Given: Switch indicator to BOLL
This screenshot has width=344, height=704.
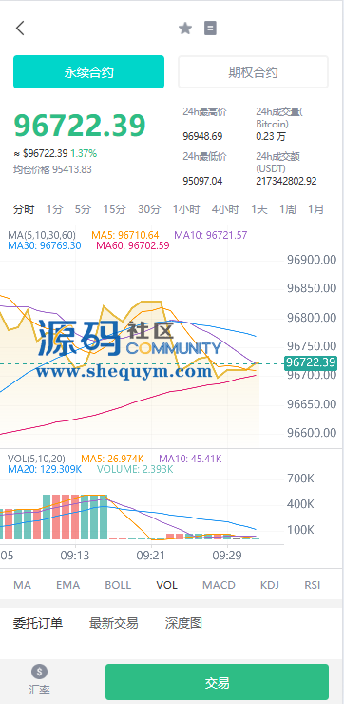Looking at the screenshot, I should coord(118,585).
